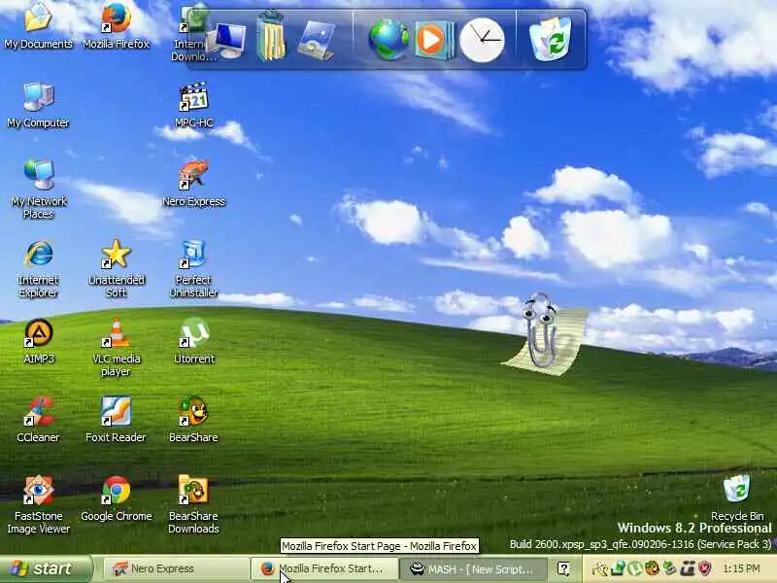Select the AIMP3 desktop shortcut

38,341
